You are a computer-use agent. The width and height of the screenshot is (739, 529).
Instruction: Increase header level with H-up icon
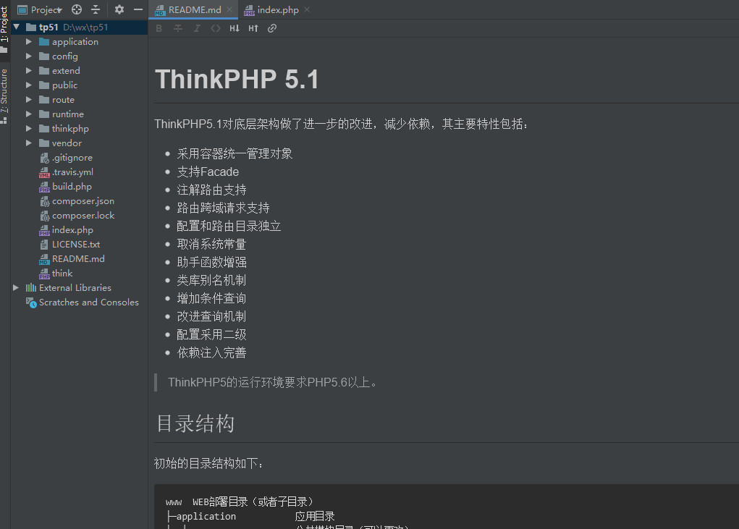[253, 28]
